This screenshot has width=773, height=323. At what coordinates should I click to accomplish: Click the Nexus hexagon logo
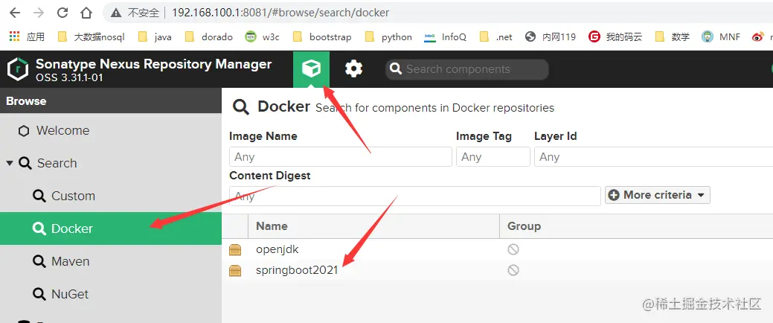(18, 69)
